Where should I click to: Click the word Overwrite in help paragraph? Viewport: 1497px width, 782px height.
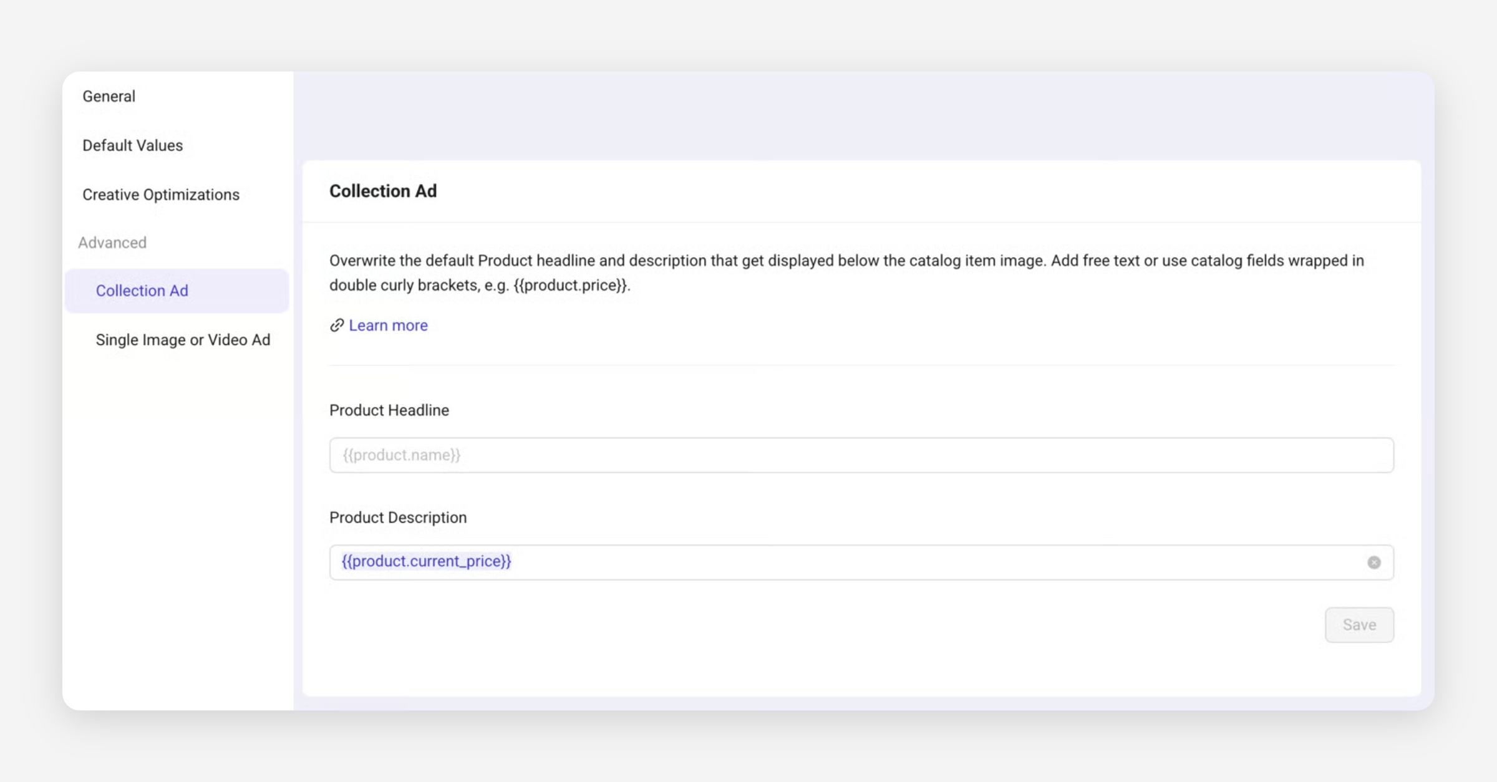(x=362, y=261)
